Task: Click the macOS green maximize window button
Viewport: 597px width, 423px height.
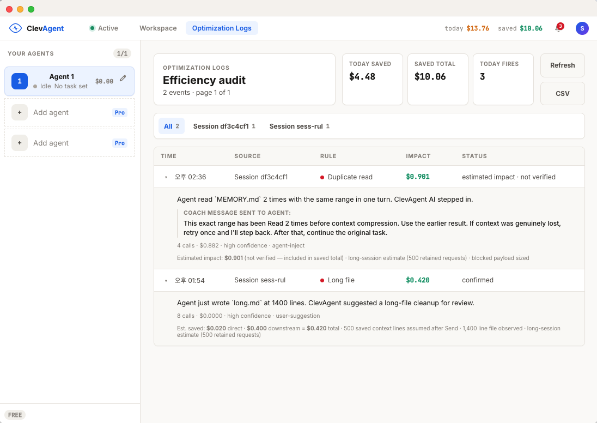Action: click(x=31, y=9)
